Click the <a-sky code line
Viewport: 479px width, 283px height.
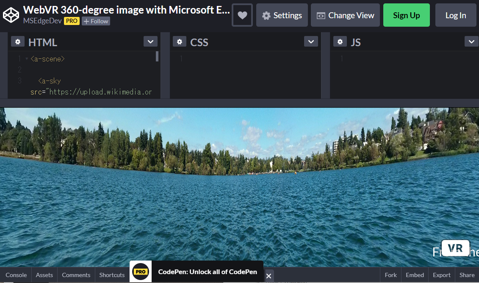point(50,81)
